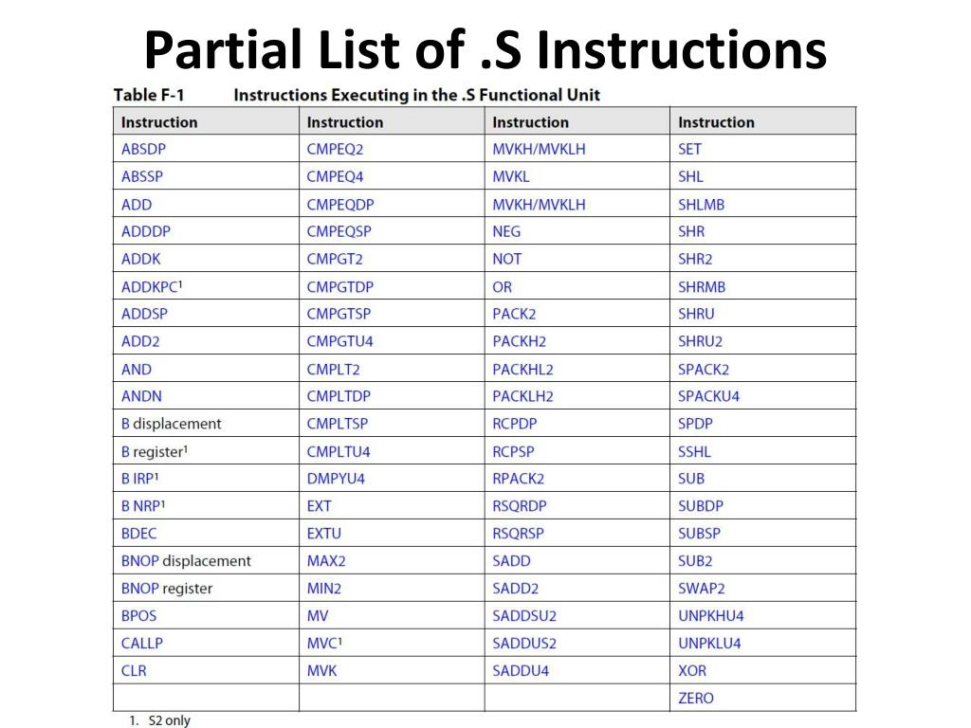
Task: Open the MVKL instruction entry
Action: tap(511, 177)
